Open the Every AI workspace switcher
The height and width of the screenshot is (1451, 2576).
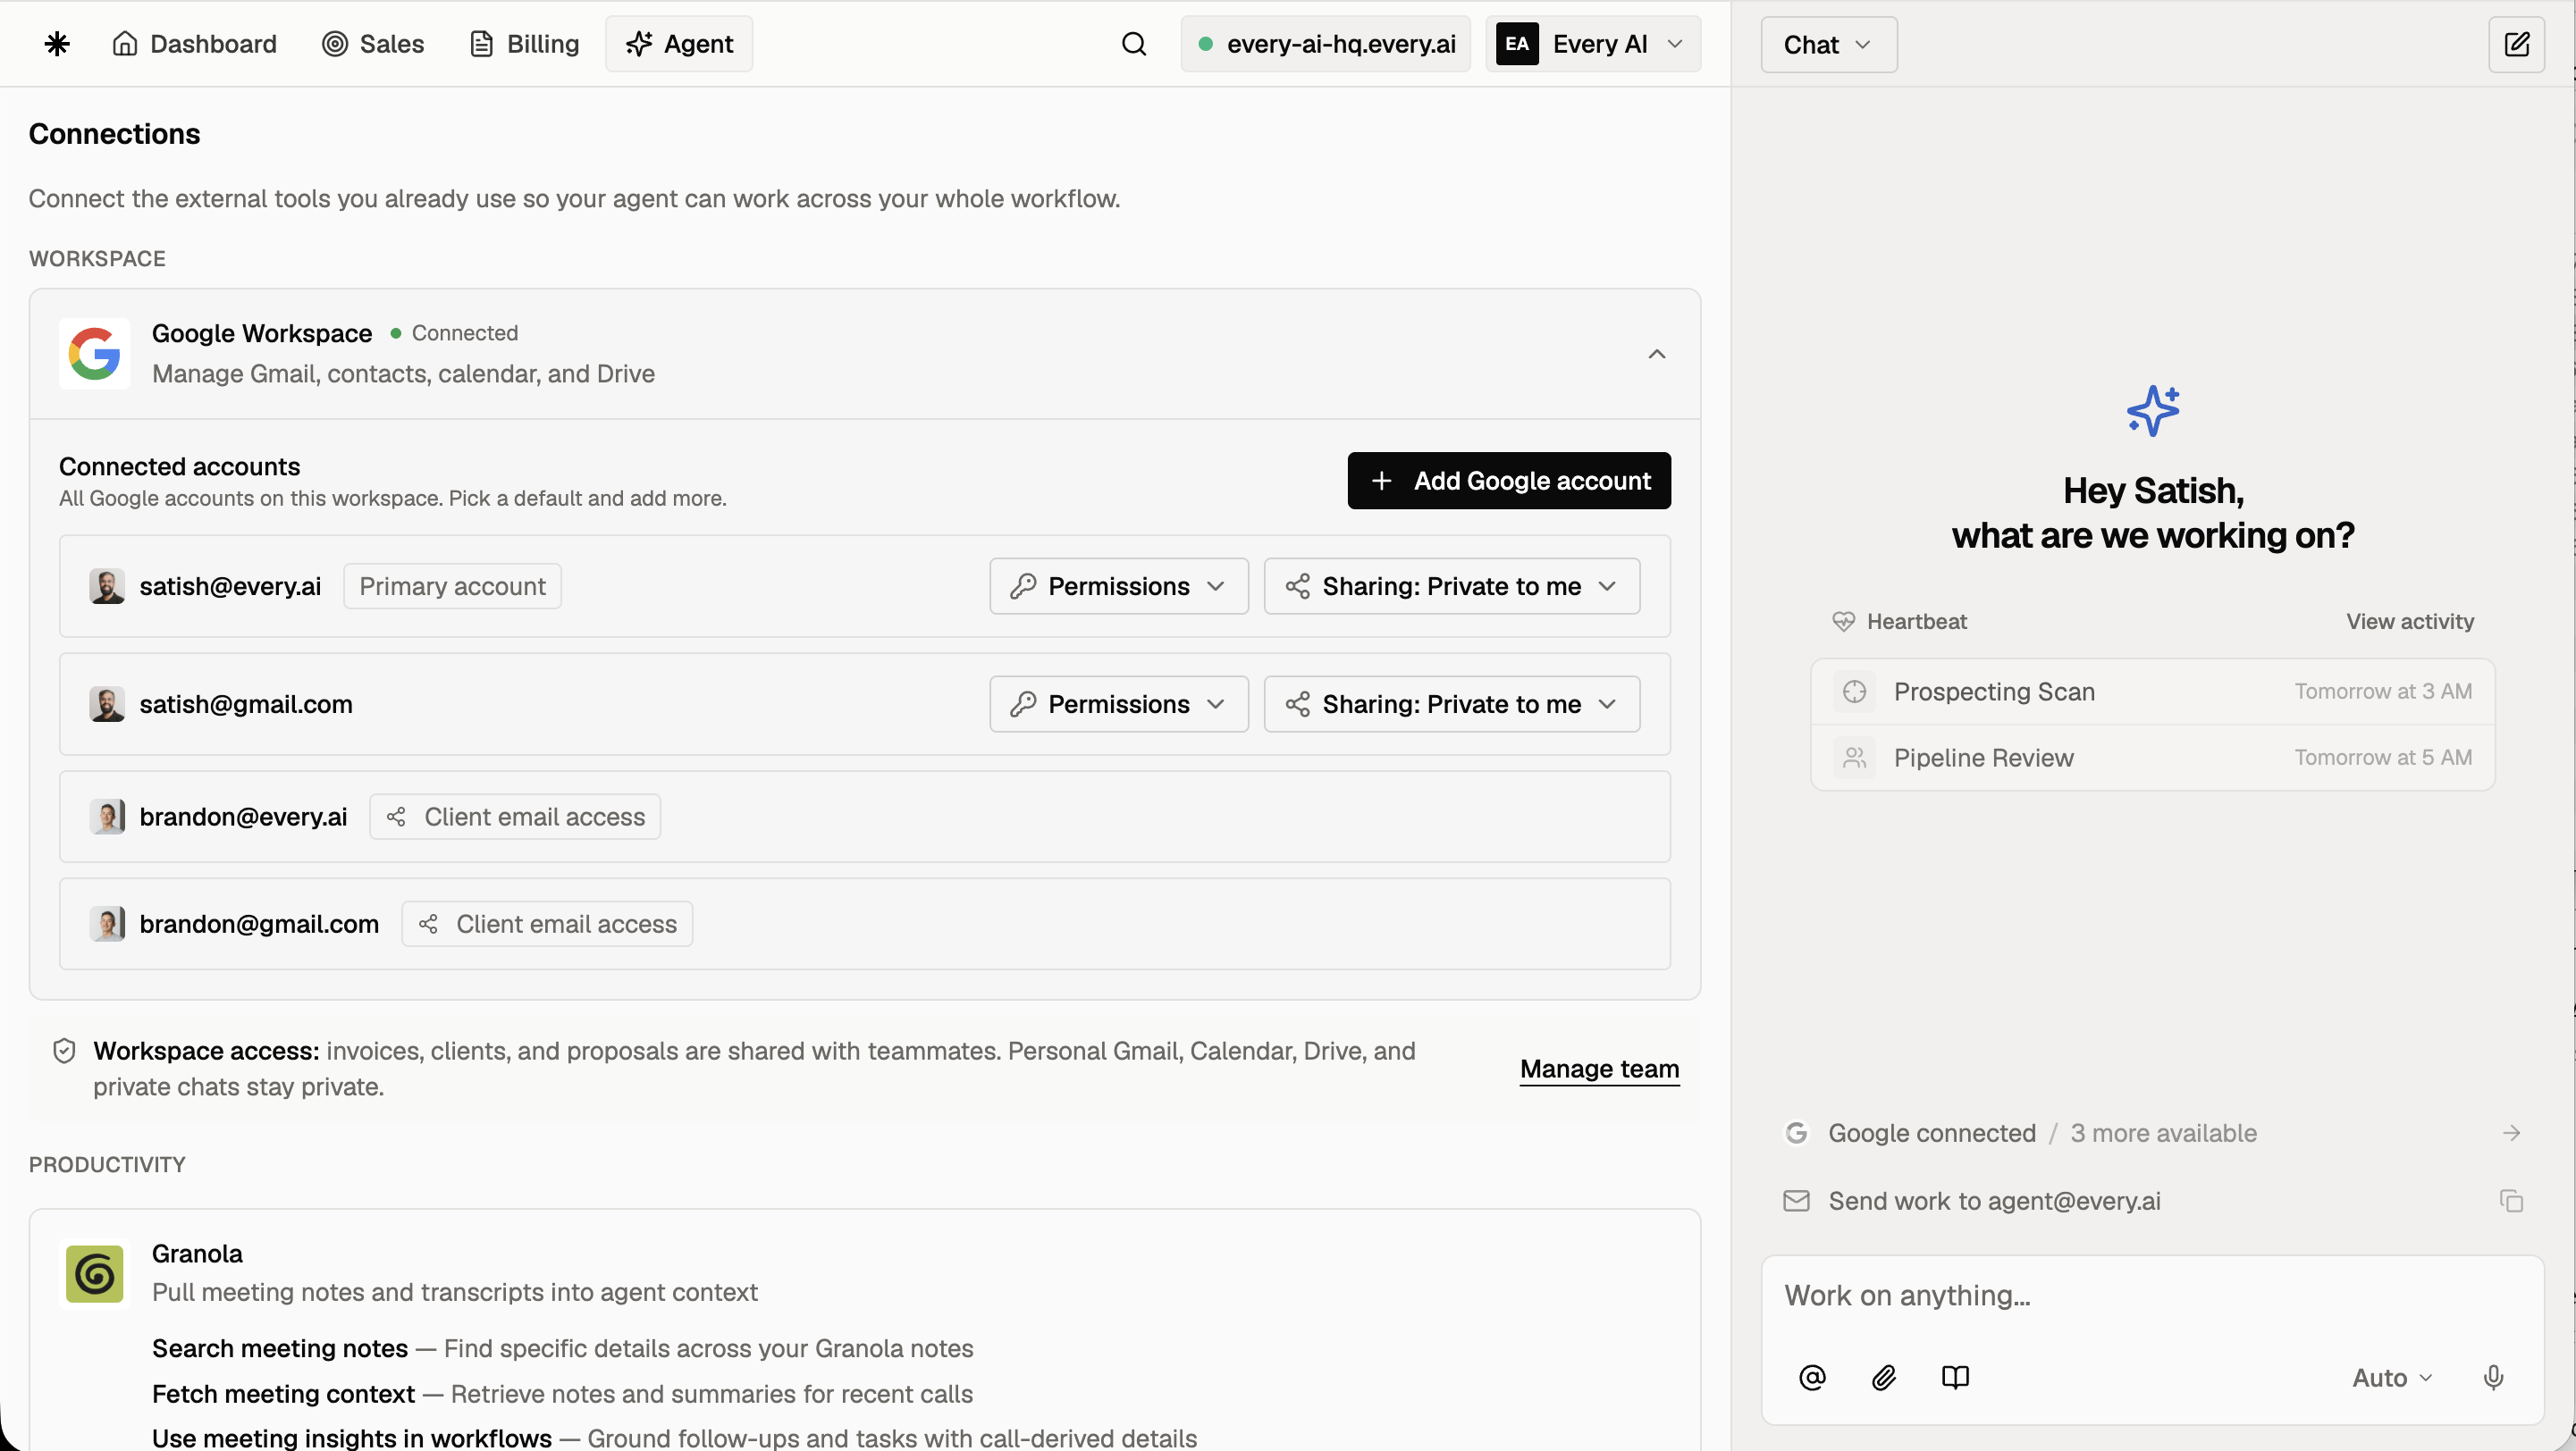[1593, 44]
